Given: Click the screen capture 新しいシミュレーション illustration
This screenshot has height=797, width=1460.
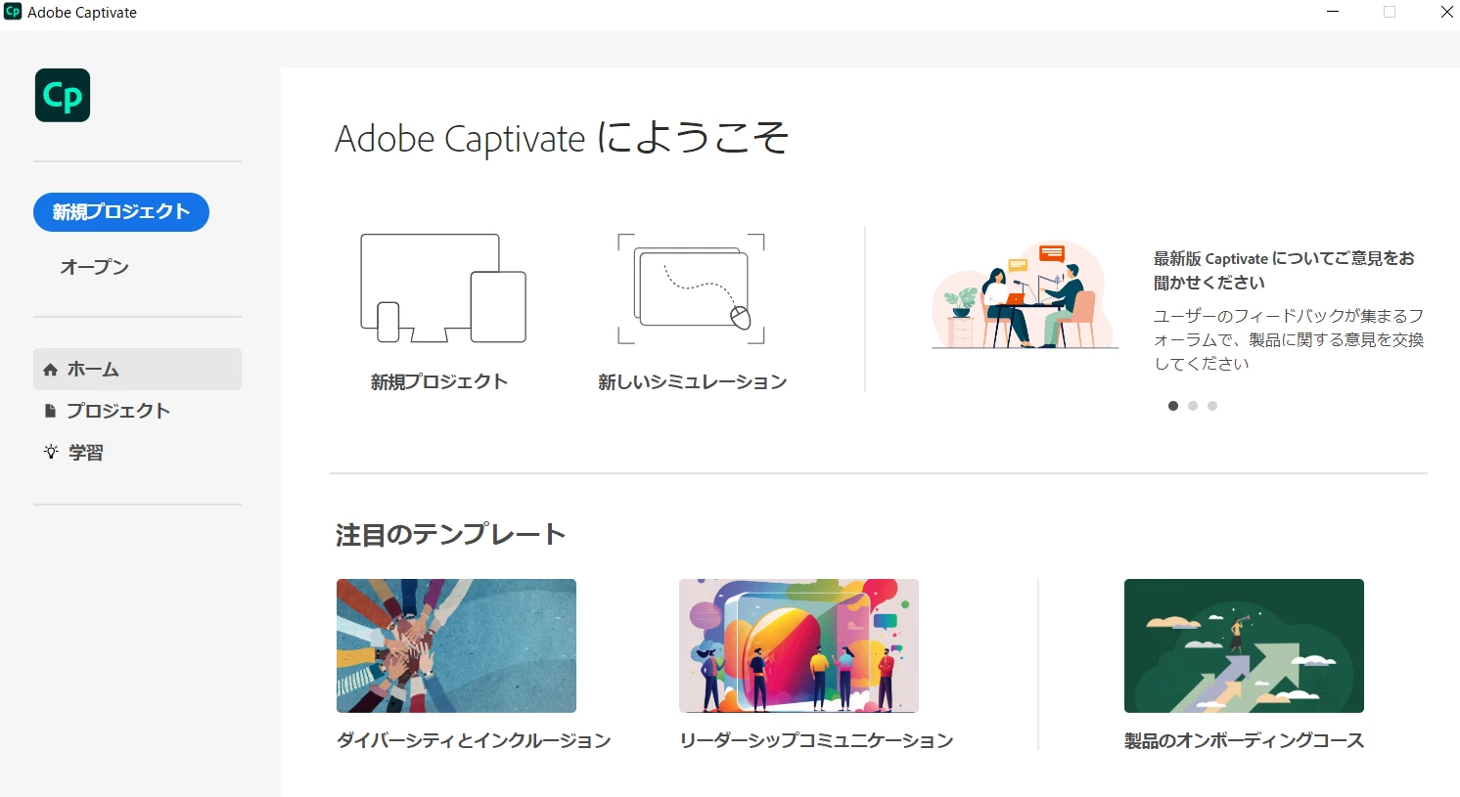Looking at the screenshot, I should click(x=691, y=288).
